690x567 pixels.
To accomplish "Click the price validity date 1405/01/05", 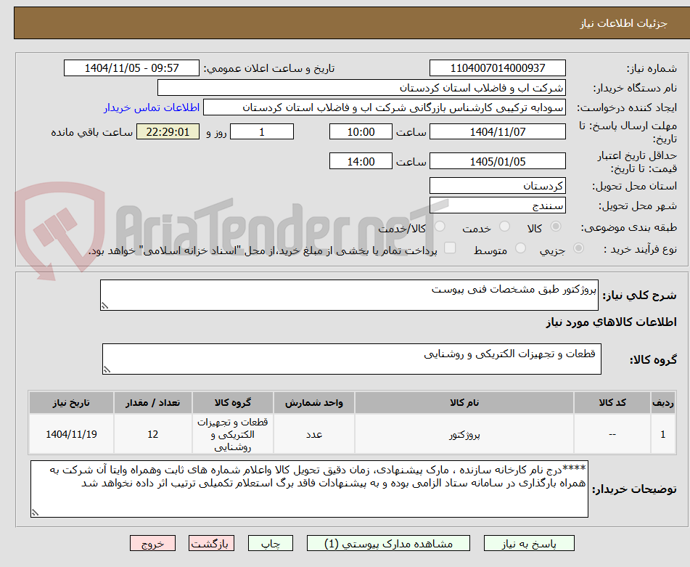I will 497,161.
